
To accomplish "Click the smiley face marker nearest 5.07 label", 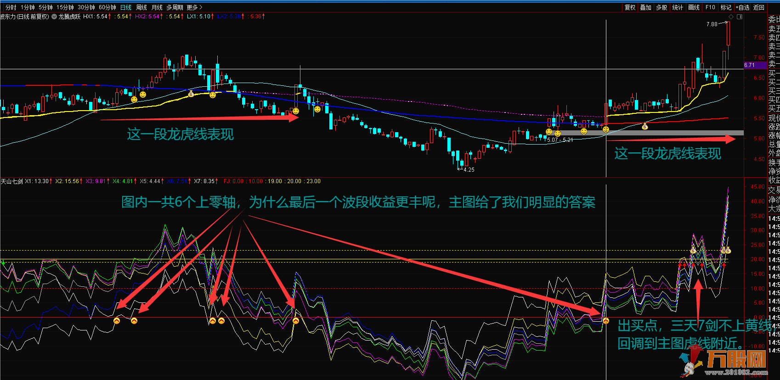I will coord(557,133).
